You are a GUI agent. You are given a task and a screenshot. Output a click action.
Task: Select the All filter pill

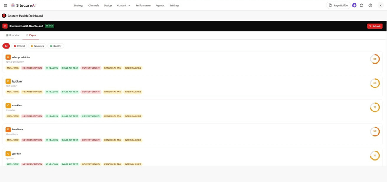[x=6, y=46]
